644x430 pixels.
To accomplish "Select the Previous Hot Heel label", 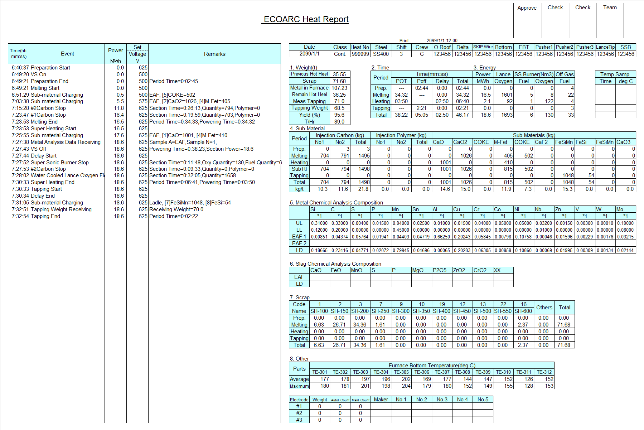I will [309, 74].
